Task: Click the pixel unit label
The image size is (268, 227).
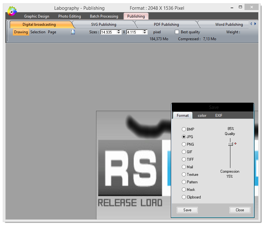Action: (157, 32)
